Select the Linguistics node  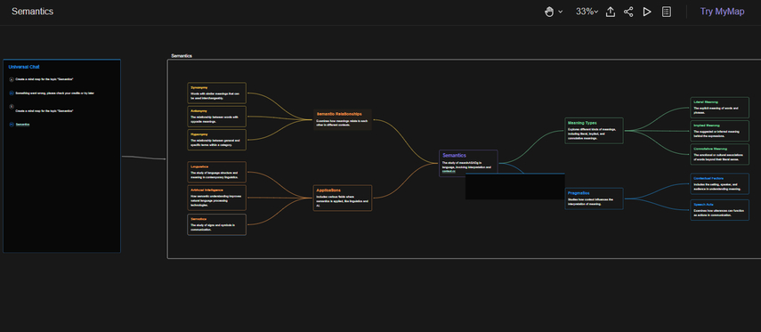click(217, 173)
